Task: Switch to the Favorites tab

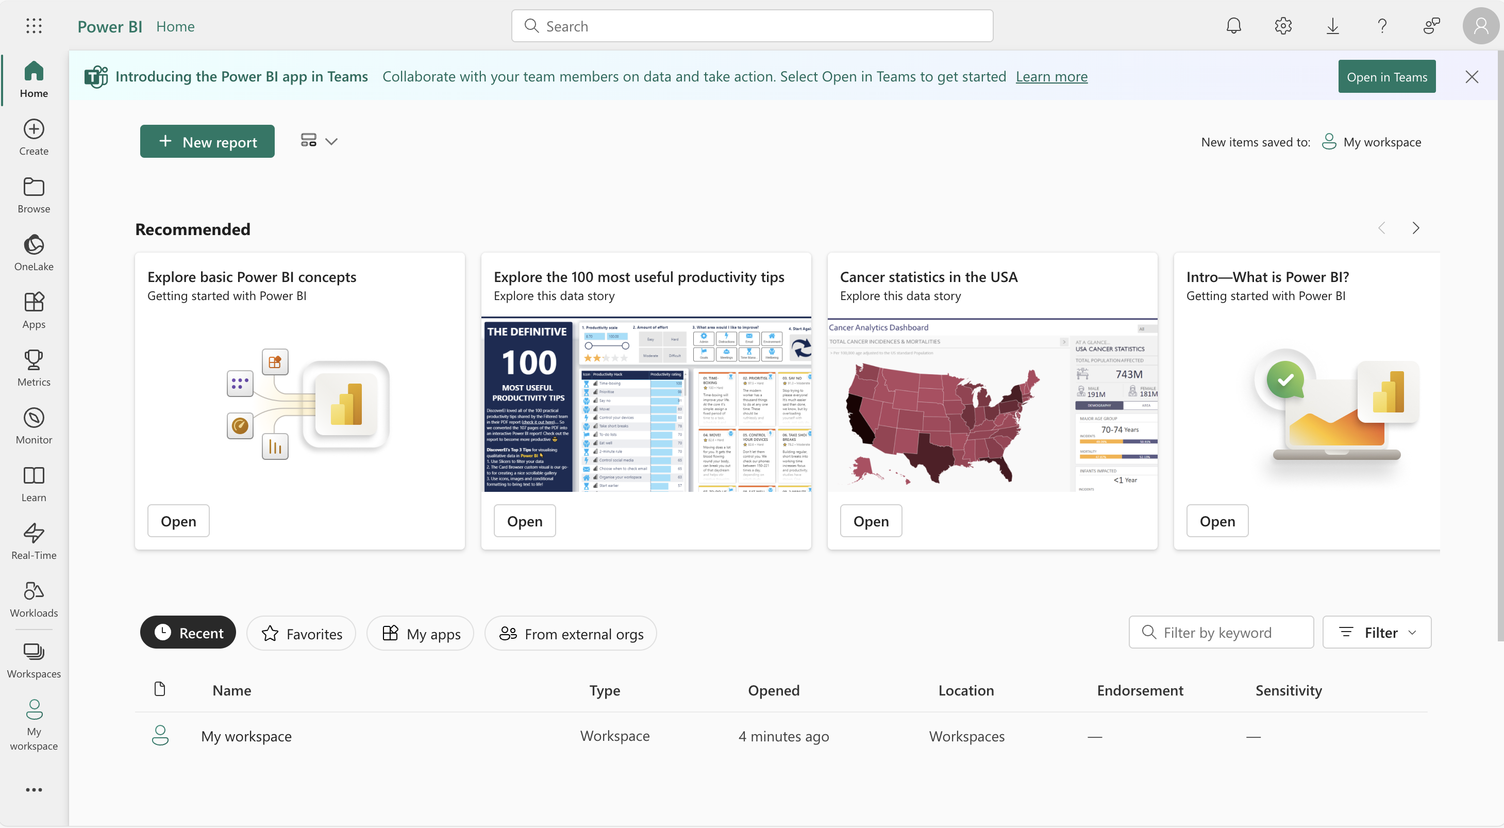Action: click(x=302, y=634)
